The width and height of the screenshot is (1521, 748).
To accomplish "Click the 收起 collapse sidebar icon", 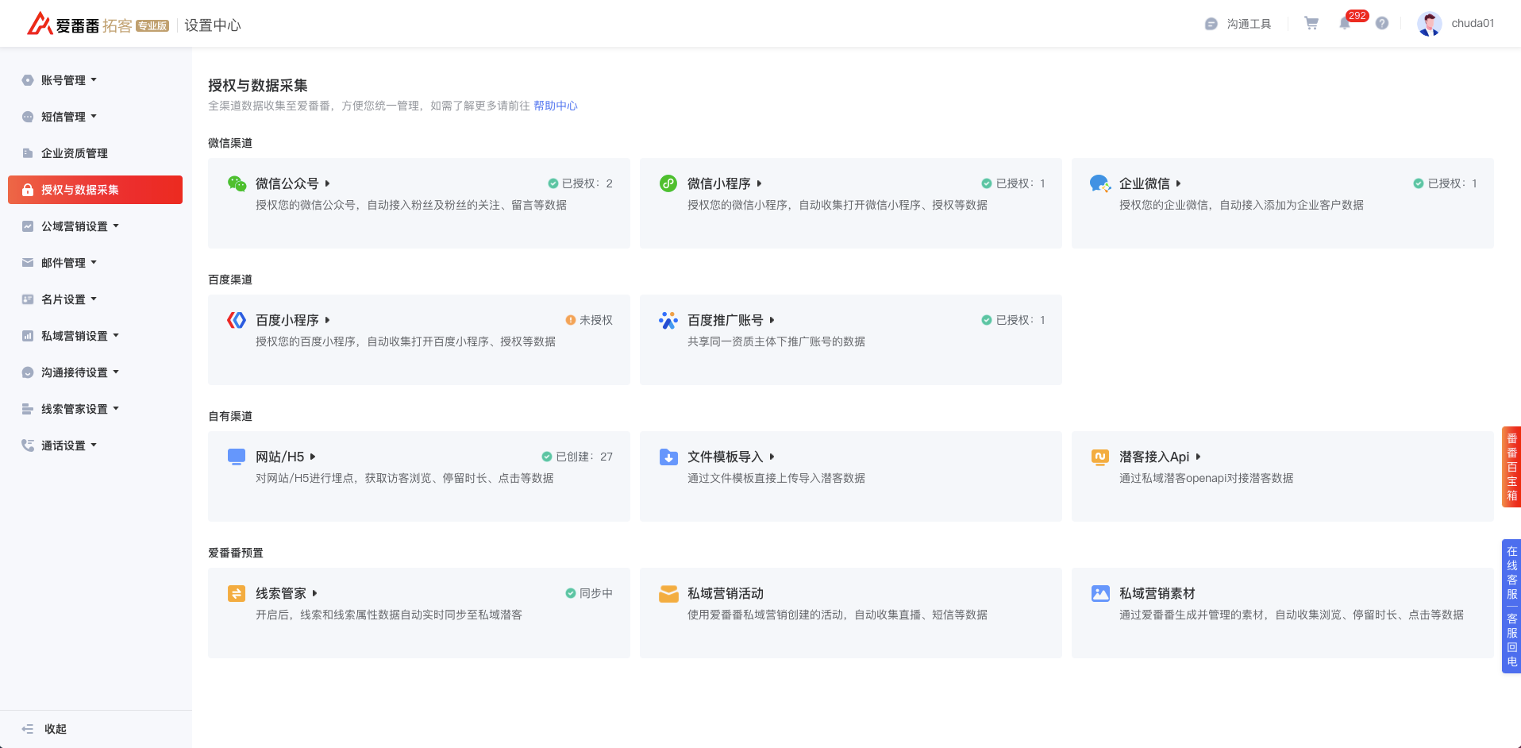I will [x=28, y=729].
